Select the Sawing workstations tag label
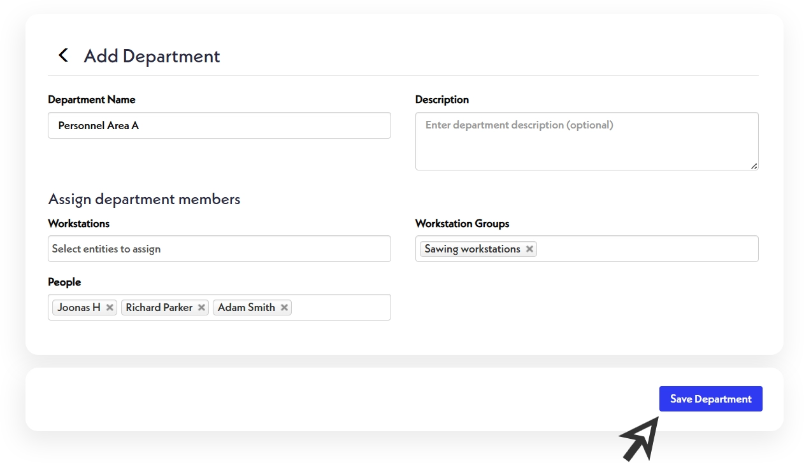The image size is (804, 463). coord(472,249)
